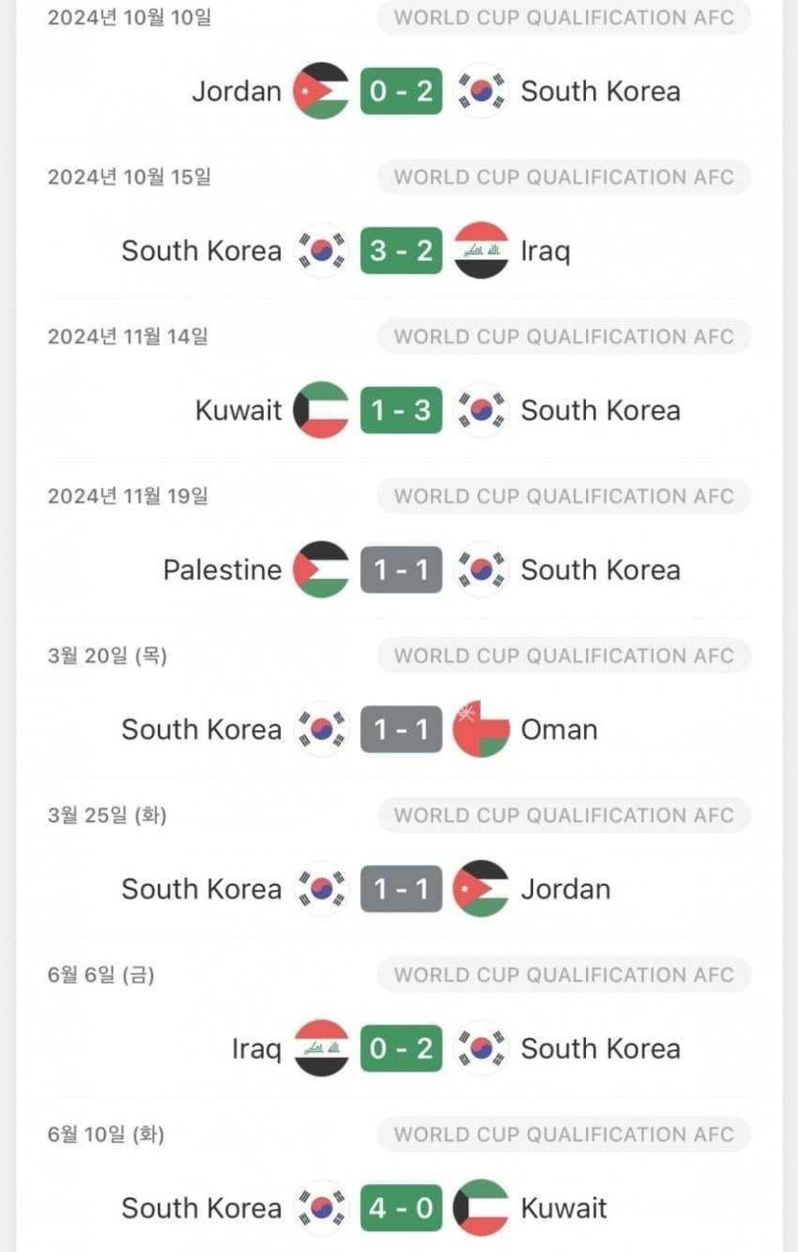Screen dimensions: 798x1252
Task: Open the 3 - 2 score against Iraq
Action: click(x=401, y=251)
